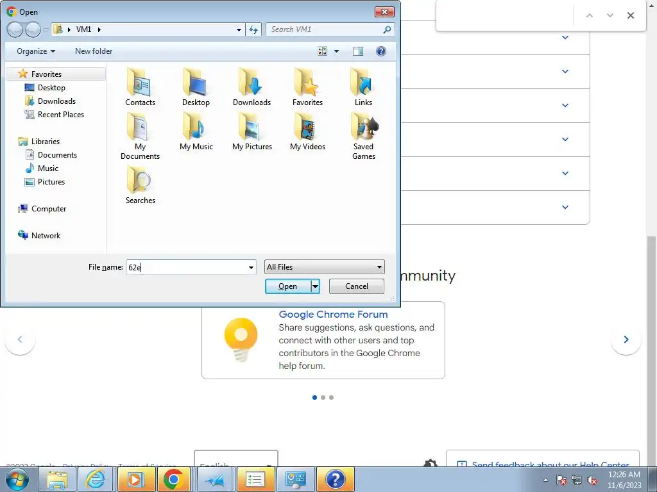The width and height of the screenshot is (657, 492).
Task: Open Windows Explorer from taskbar
Action: [56, 479]
